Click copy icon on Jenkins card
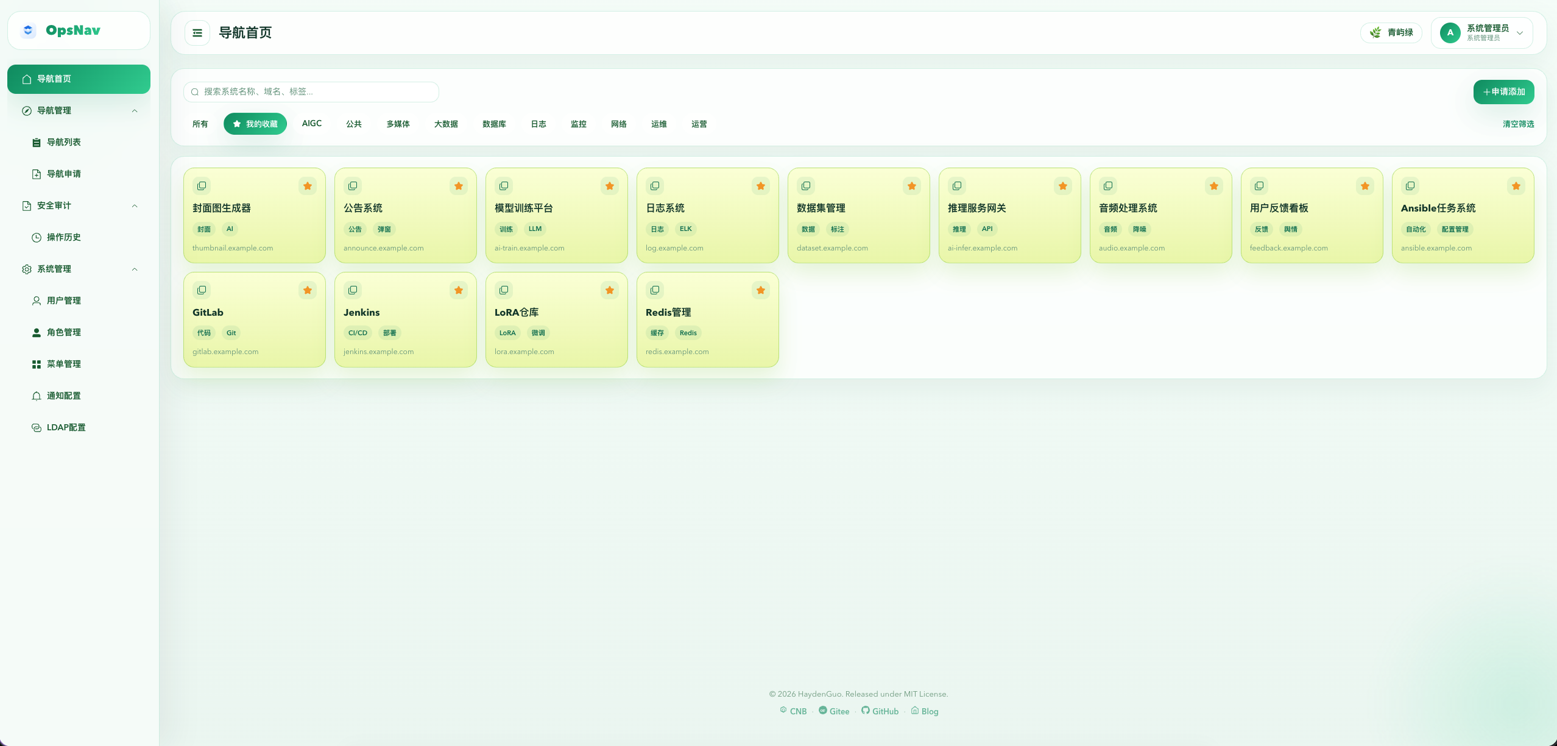The width and height of the screenshot is (1557, 746). [353, 290]
